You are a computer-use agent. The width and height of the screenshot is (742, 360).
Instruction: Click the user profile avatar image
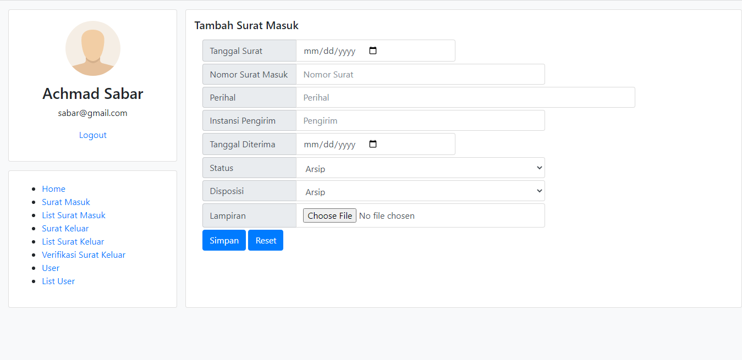92,48
